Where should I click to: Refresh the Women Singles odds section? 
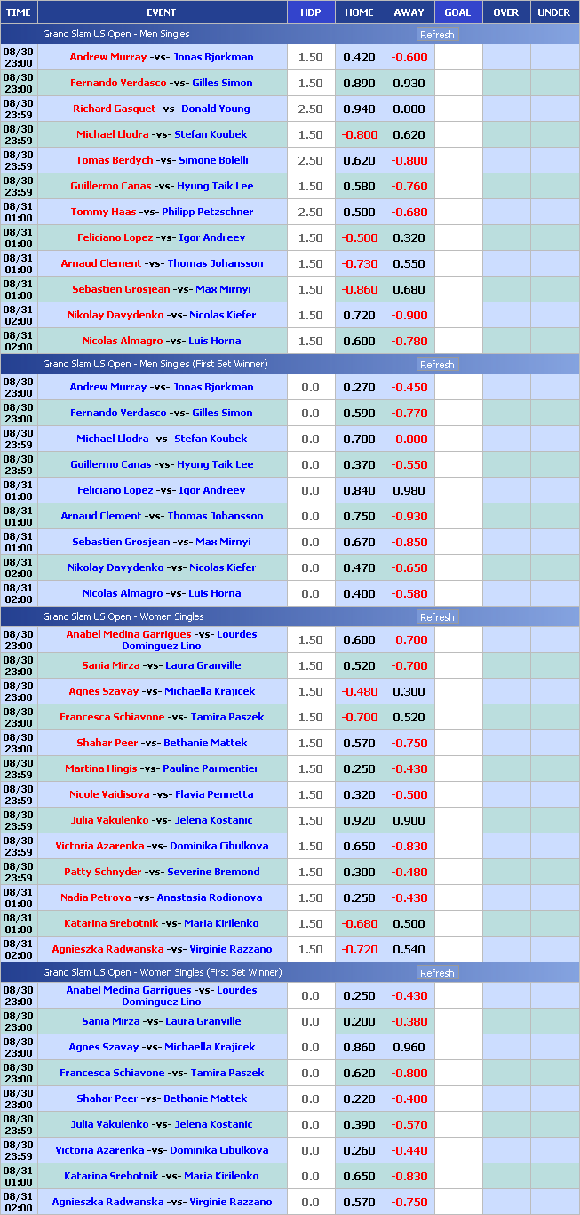pos(436,617)
